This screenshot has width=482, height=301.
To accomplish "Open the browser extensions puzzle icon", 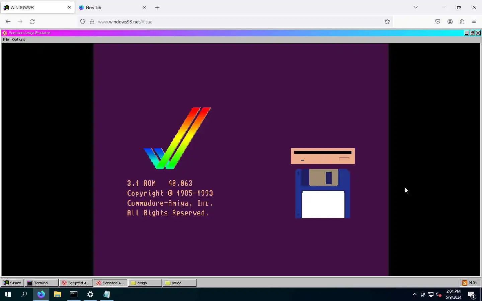I will 462,22.
